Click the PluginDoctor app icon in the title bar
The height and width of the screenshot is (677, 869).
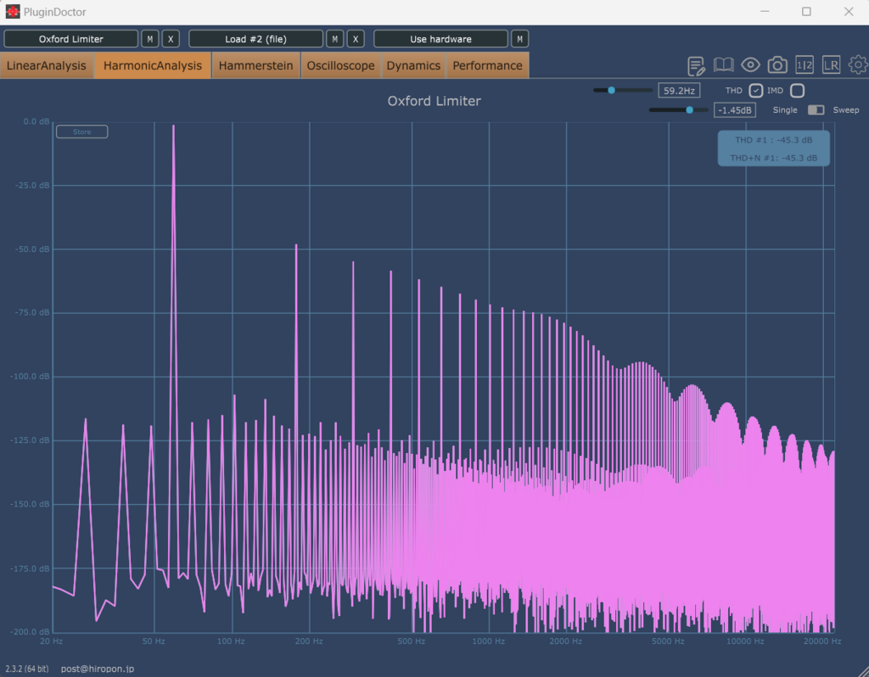pyautogui.click(x=12, y=12)
